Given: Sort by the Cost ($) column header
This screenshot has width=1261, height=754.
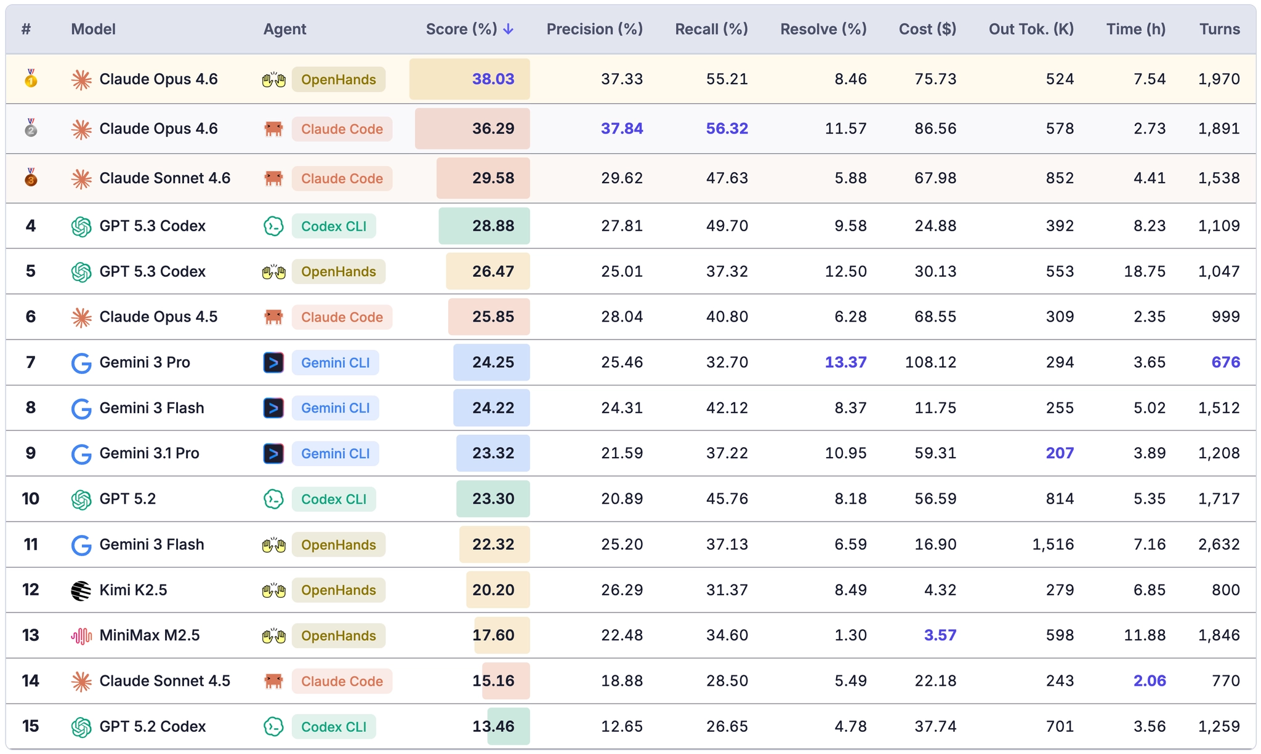Looking at the screenshot, I should click(927, 30).
